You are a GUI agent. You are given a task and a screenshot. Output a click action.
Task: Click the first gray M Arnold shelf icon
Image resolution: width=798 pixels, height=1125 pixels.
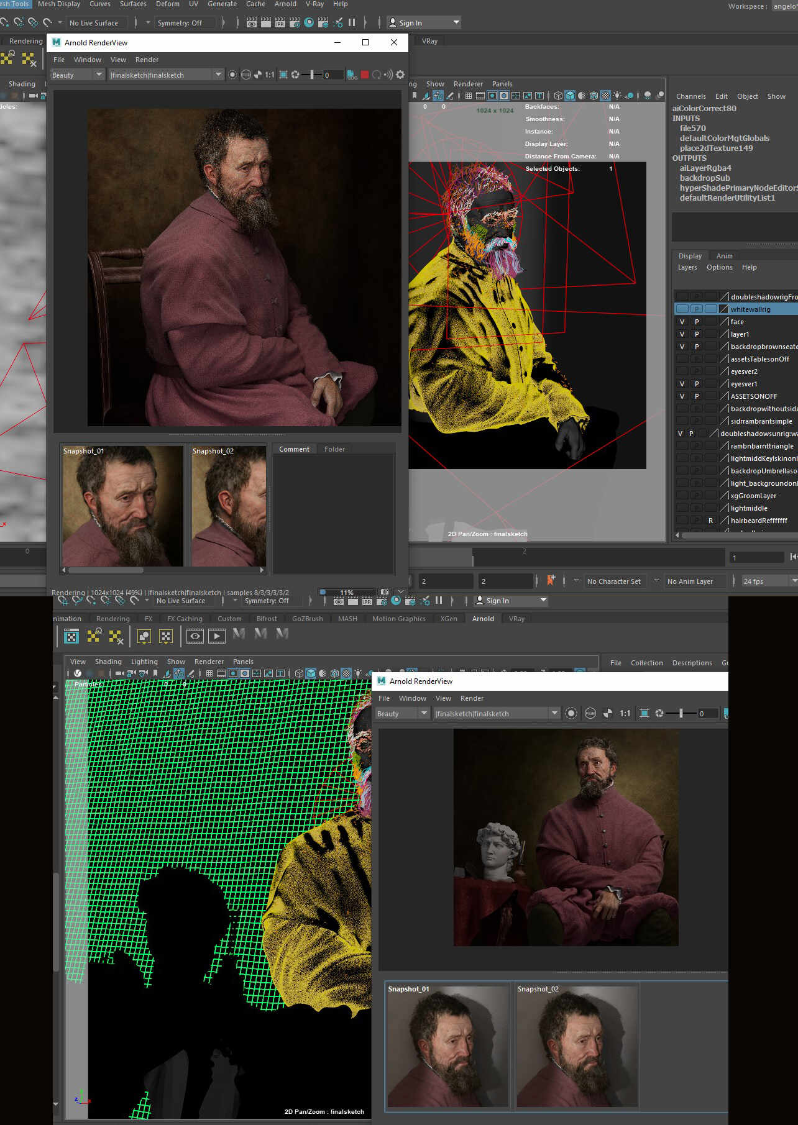click(x=239, y=634)
